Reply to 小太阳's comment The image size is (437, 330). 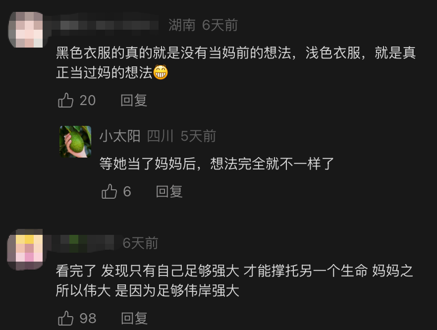[169, 192]
